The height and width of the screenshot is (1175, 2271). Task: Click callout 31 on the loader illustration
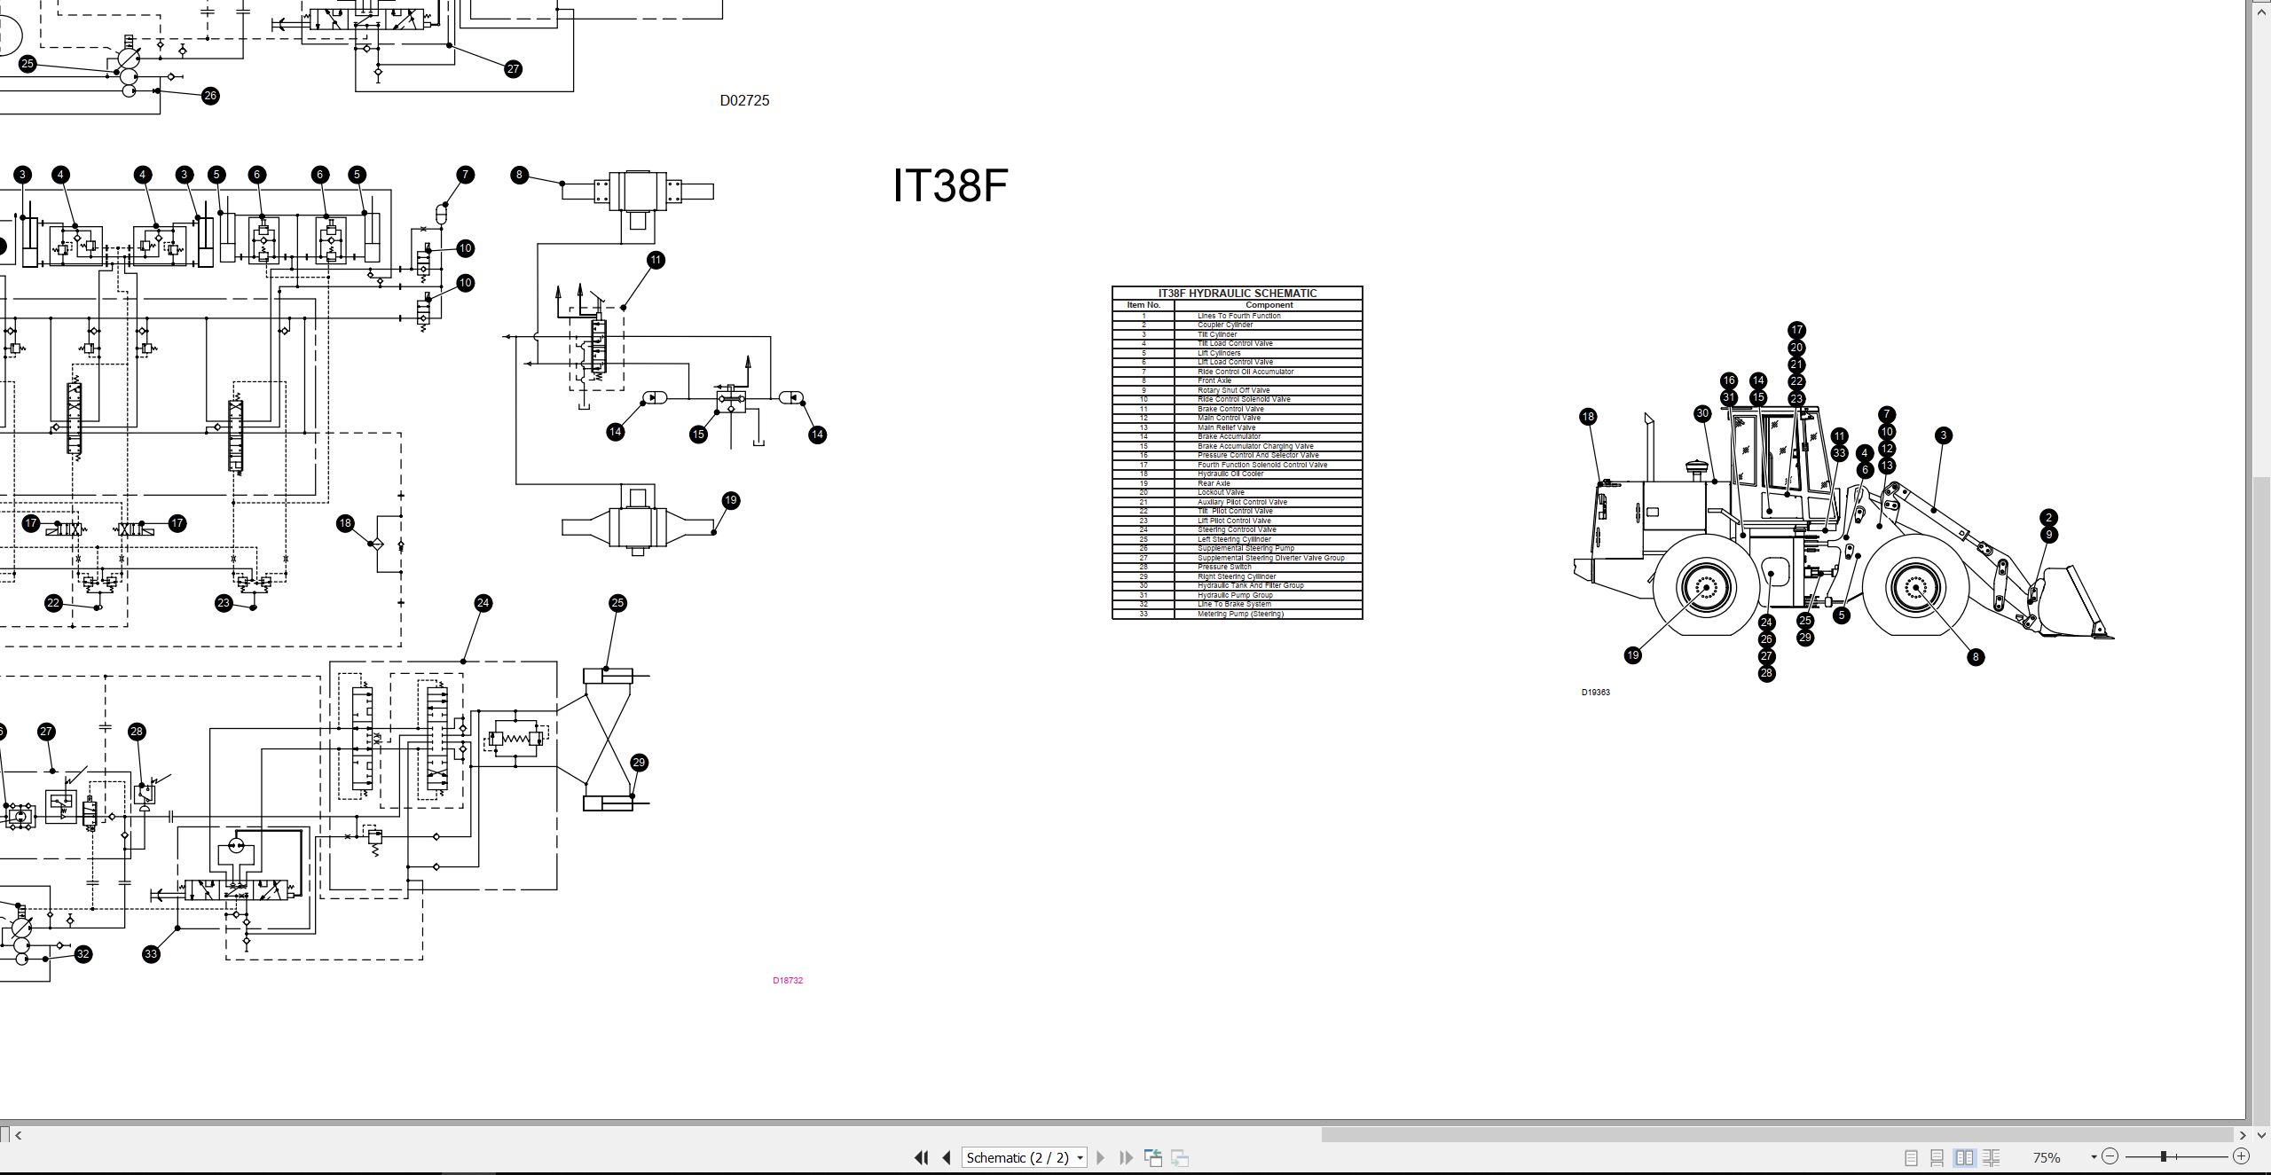1728,398
